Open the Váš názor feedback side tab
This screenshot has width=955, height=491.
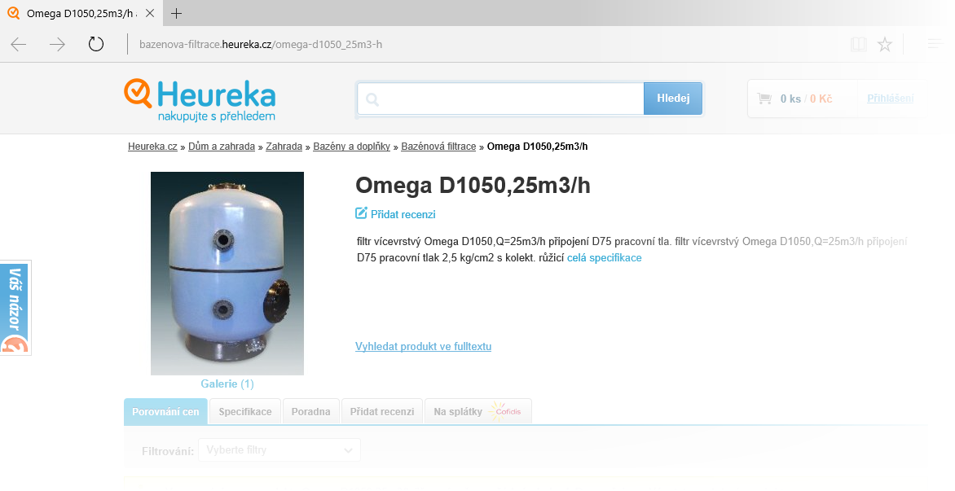tap(15, 308)
